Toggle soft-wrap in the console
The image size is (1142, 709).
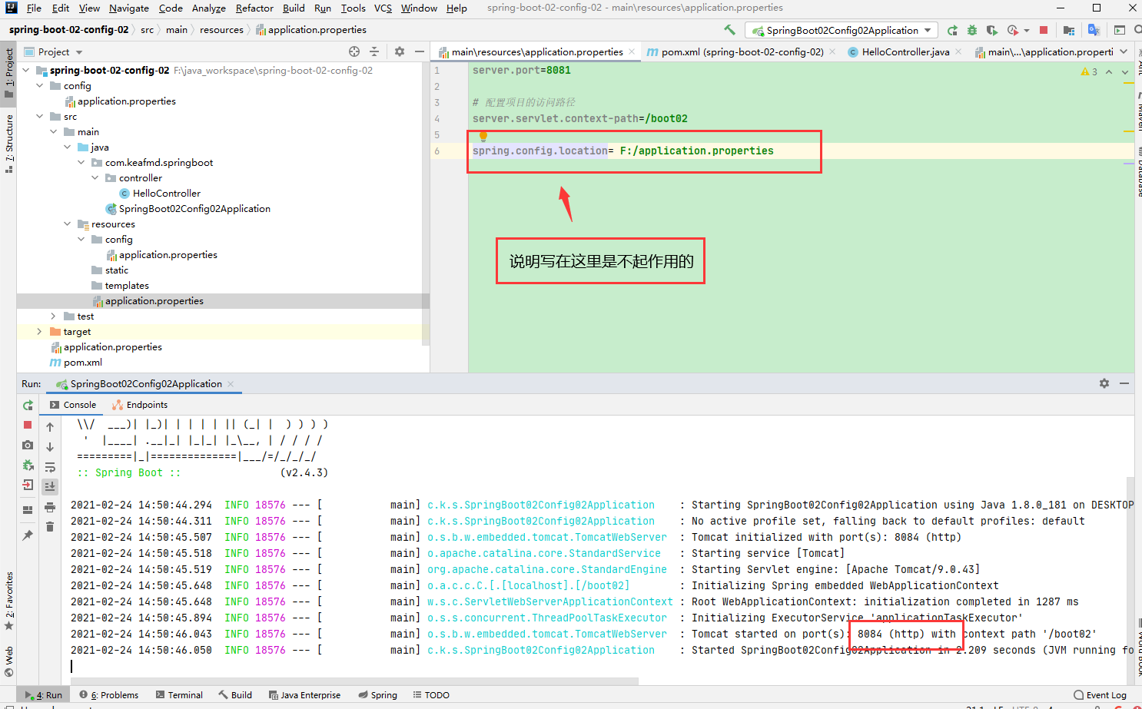coord(50,465)
